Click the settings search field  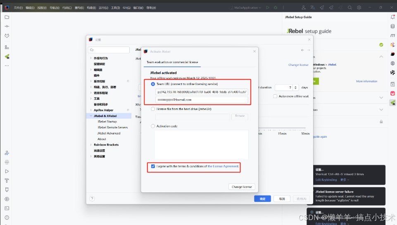tap(109, 50)
